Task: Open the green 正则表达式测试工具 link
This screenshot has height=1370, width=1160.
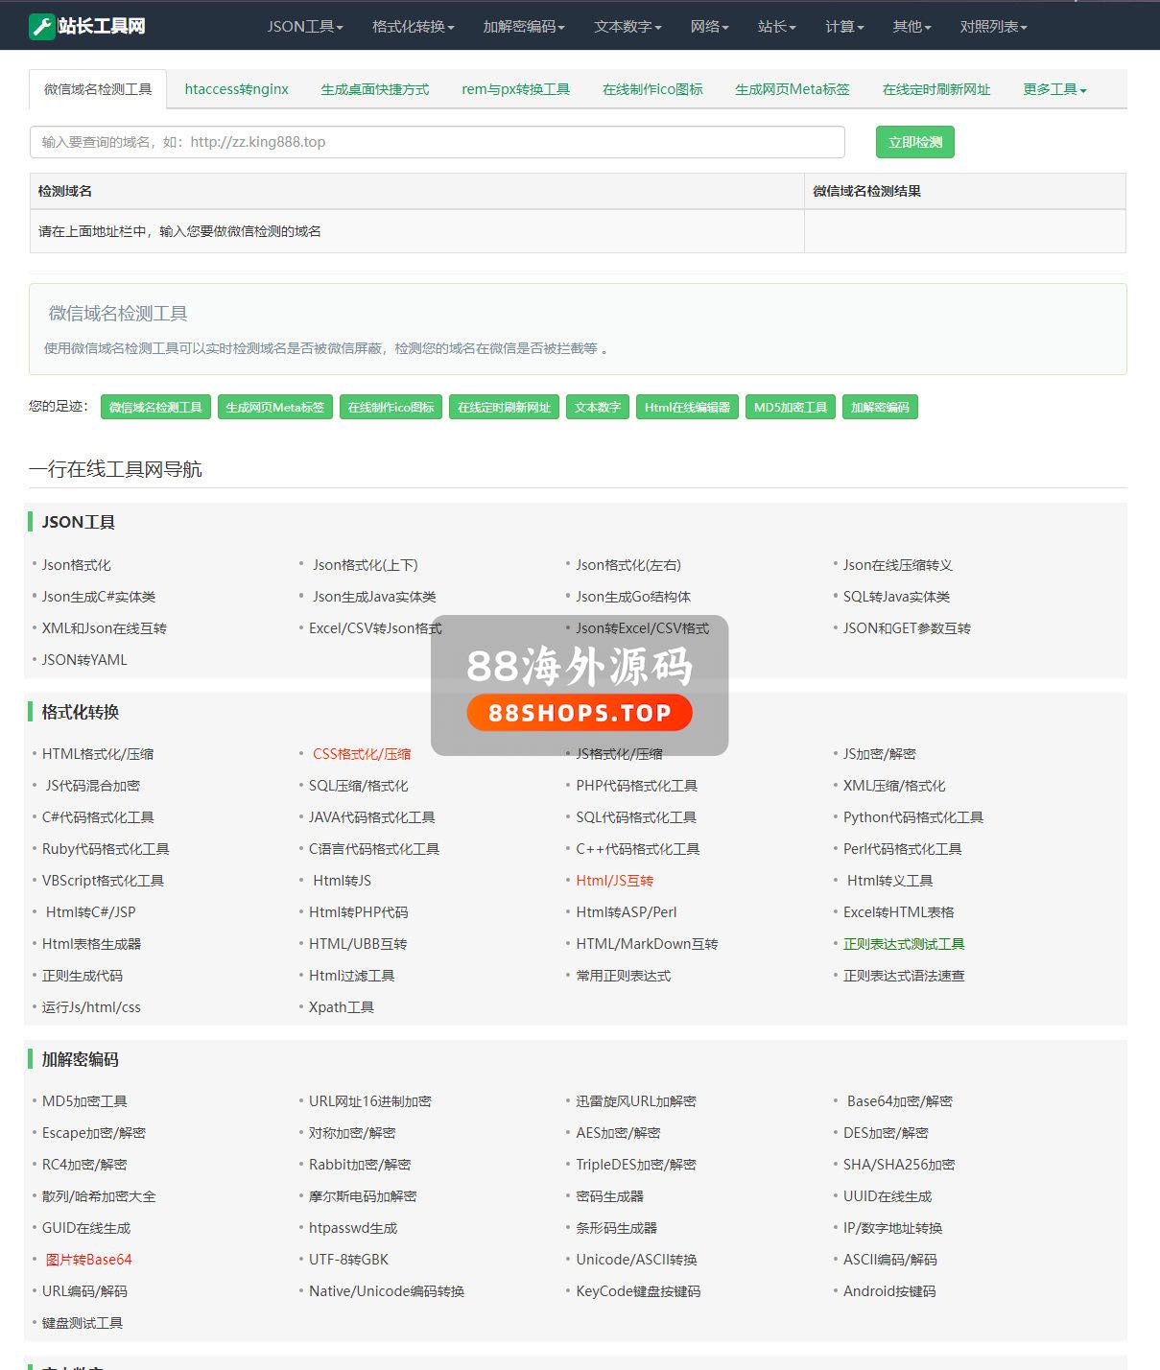Action: click(903, 944)
